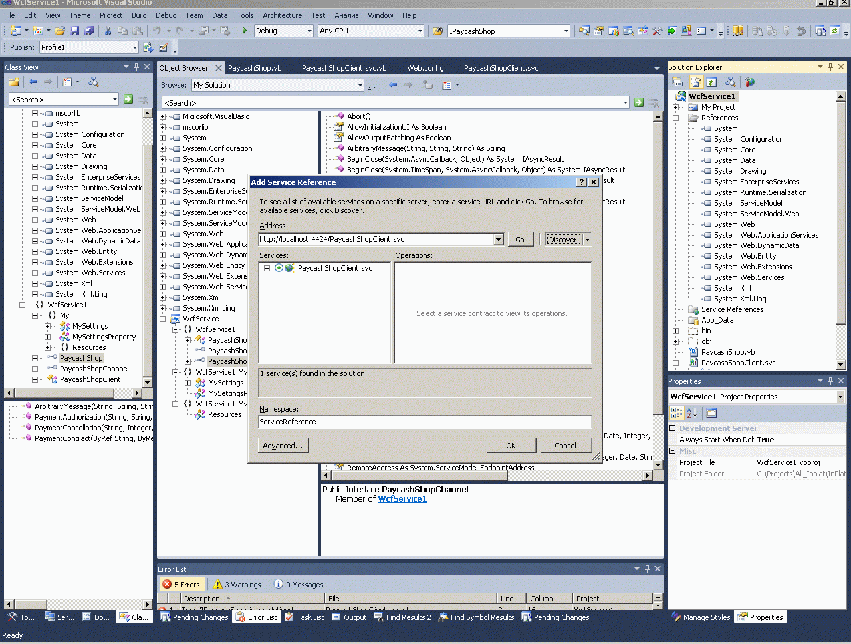Viewport: 851px width, 644px height.
Task: Switch to the PaycashShop.vb tab
Action: tap(255, 68)
